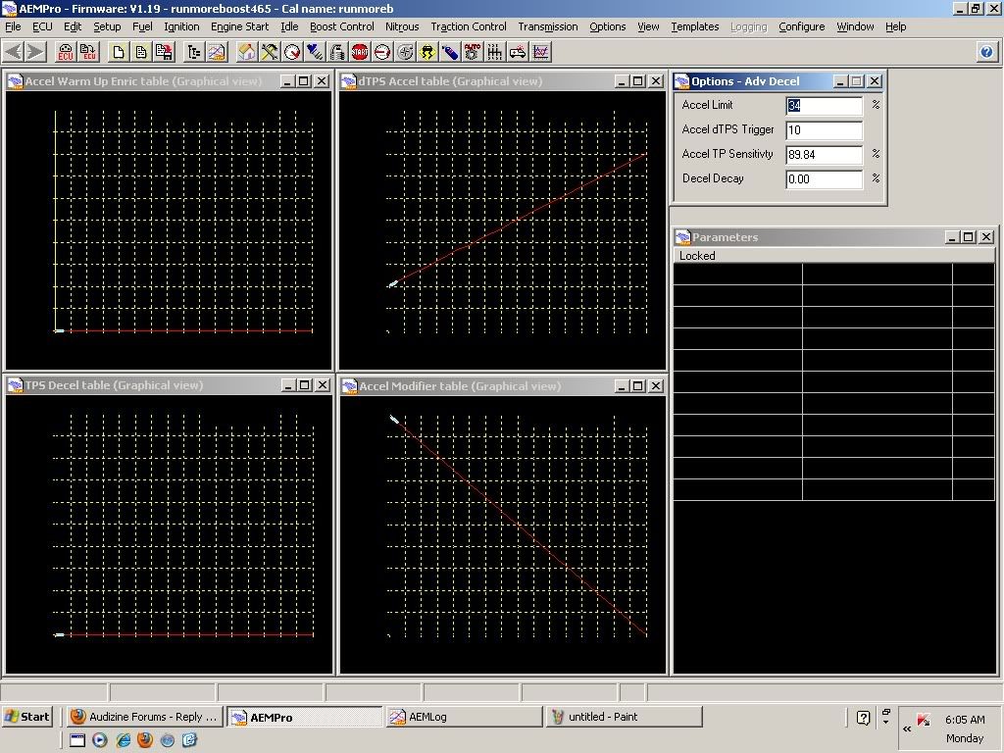Open the Window menu
The width and height of the screenshot is (1004, 753).
[x=855, y=26]
